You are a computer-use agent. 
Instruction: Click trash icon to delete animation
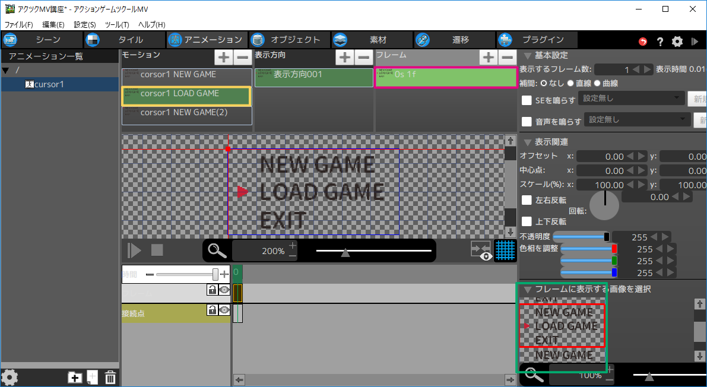(x=110, y=378)
